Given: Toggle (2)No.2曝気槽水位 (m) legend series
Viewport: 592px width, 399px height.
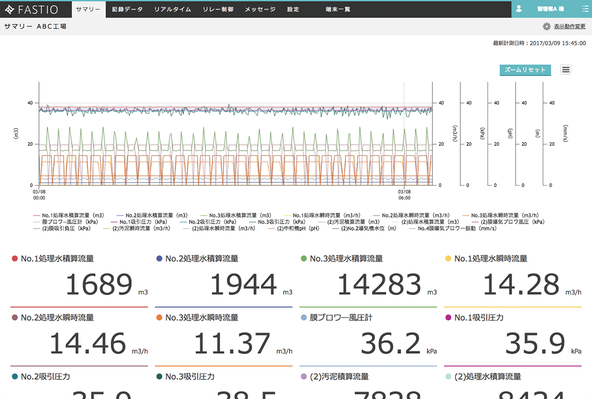Looking at the screenshot, I should pos(364,228).
